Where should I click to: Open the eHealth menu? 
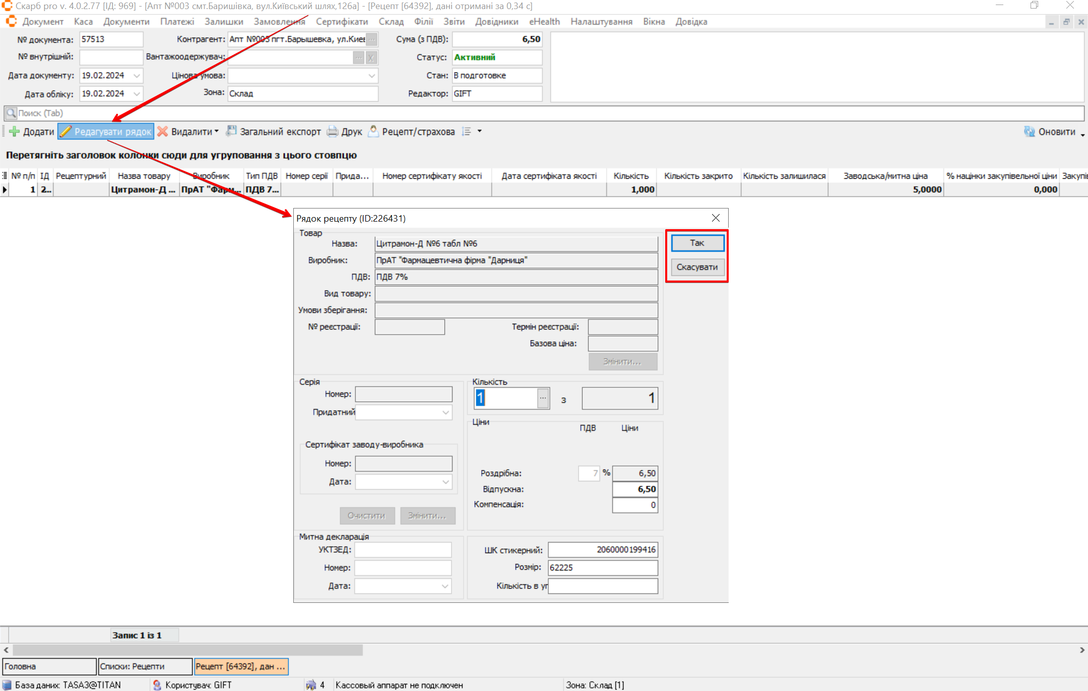[544, 22]
